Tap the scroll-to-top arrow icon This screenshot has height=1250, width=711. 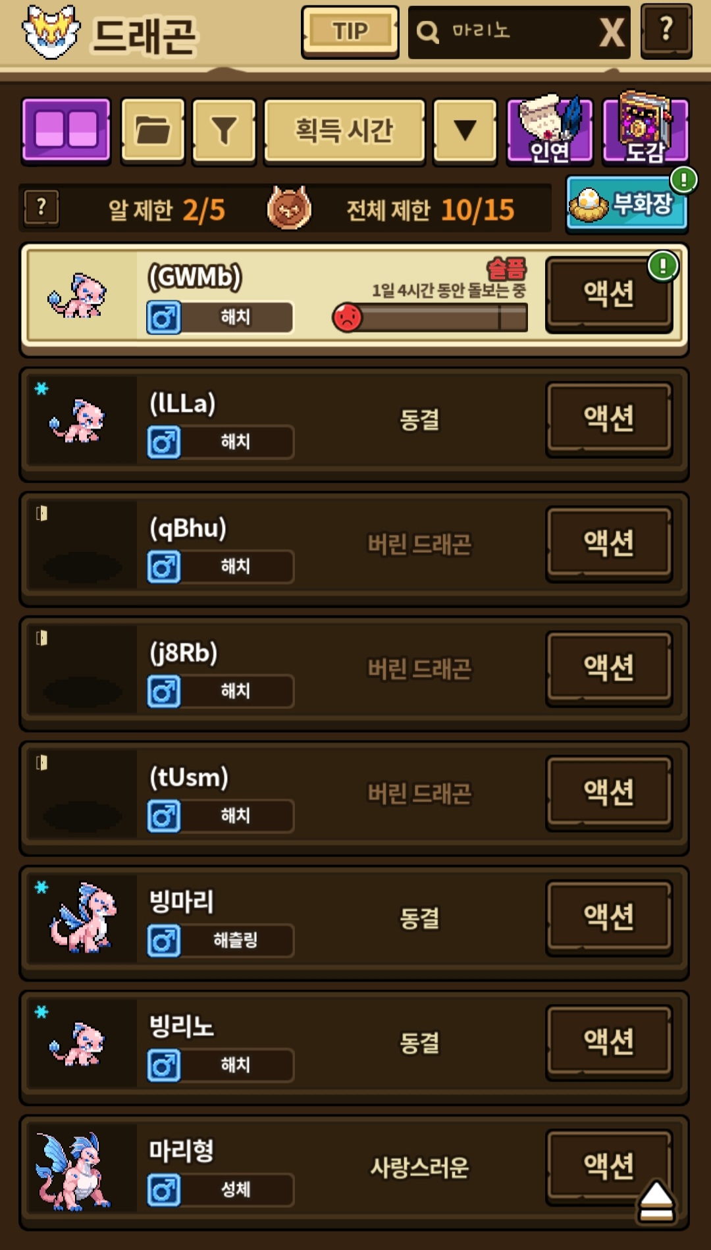[656, 1202]
